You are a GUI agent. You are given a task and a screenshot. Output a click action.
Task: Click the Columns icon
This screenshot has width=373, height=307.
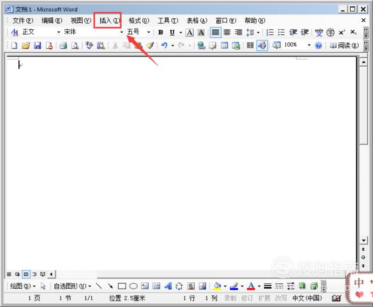click(x=250, y=45)
